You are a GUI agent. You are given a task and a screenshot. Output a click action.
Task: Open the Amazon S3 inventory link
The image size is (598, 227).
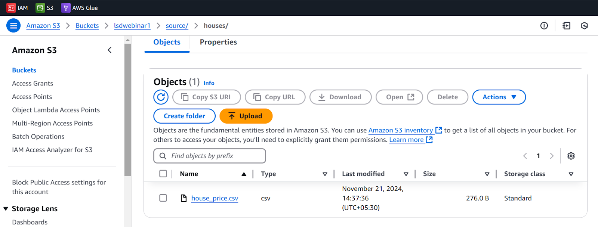[401, 130]
